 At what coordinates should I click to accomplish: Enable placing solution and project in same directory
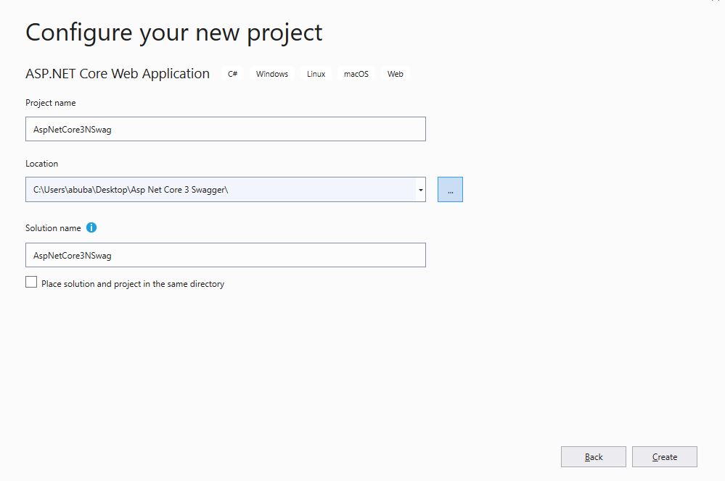31,282
